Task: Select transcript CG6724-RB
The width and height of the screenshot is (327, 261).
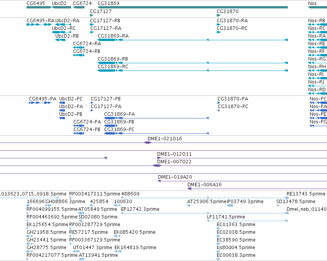Action: 86,51
